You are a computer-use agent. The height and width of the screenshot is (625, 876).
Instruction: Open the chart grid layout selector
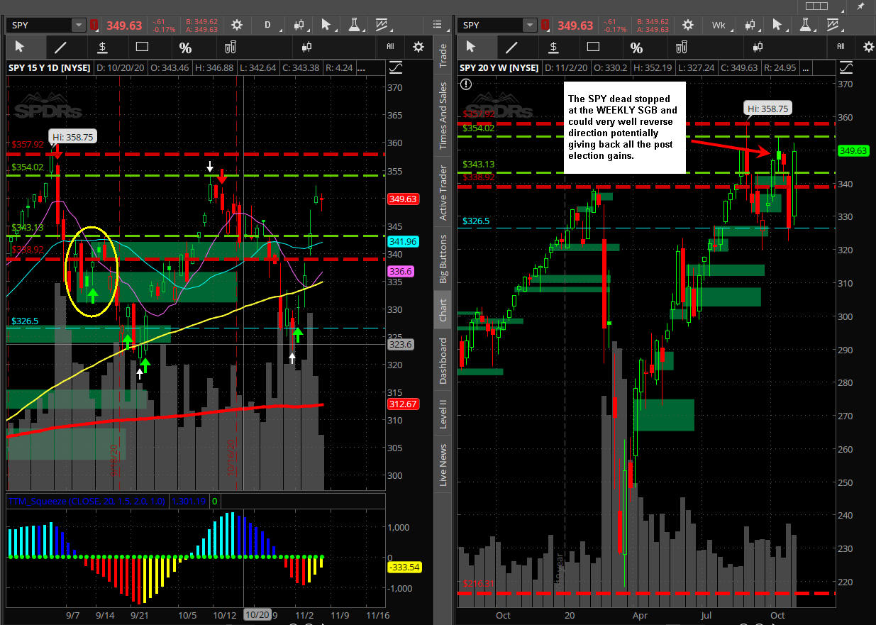pos(817,6)
